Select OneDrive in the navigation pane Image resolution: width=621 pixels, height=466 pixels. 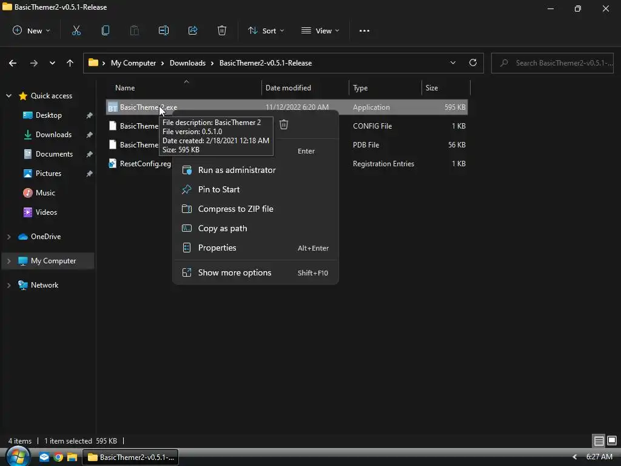pos(45,236)
